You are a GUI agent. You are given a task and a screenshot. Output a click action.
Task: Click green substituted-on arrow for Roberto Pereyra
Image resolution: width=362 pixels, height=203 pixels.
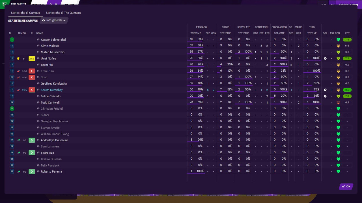point(32,172)
